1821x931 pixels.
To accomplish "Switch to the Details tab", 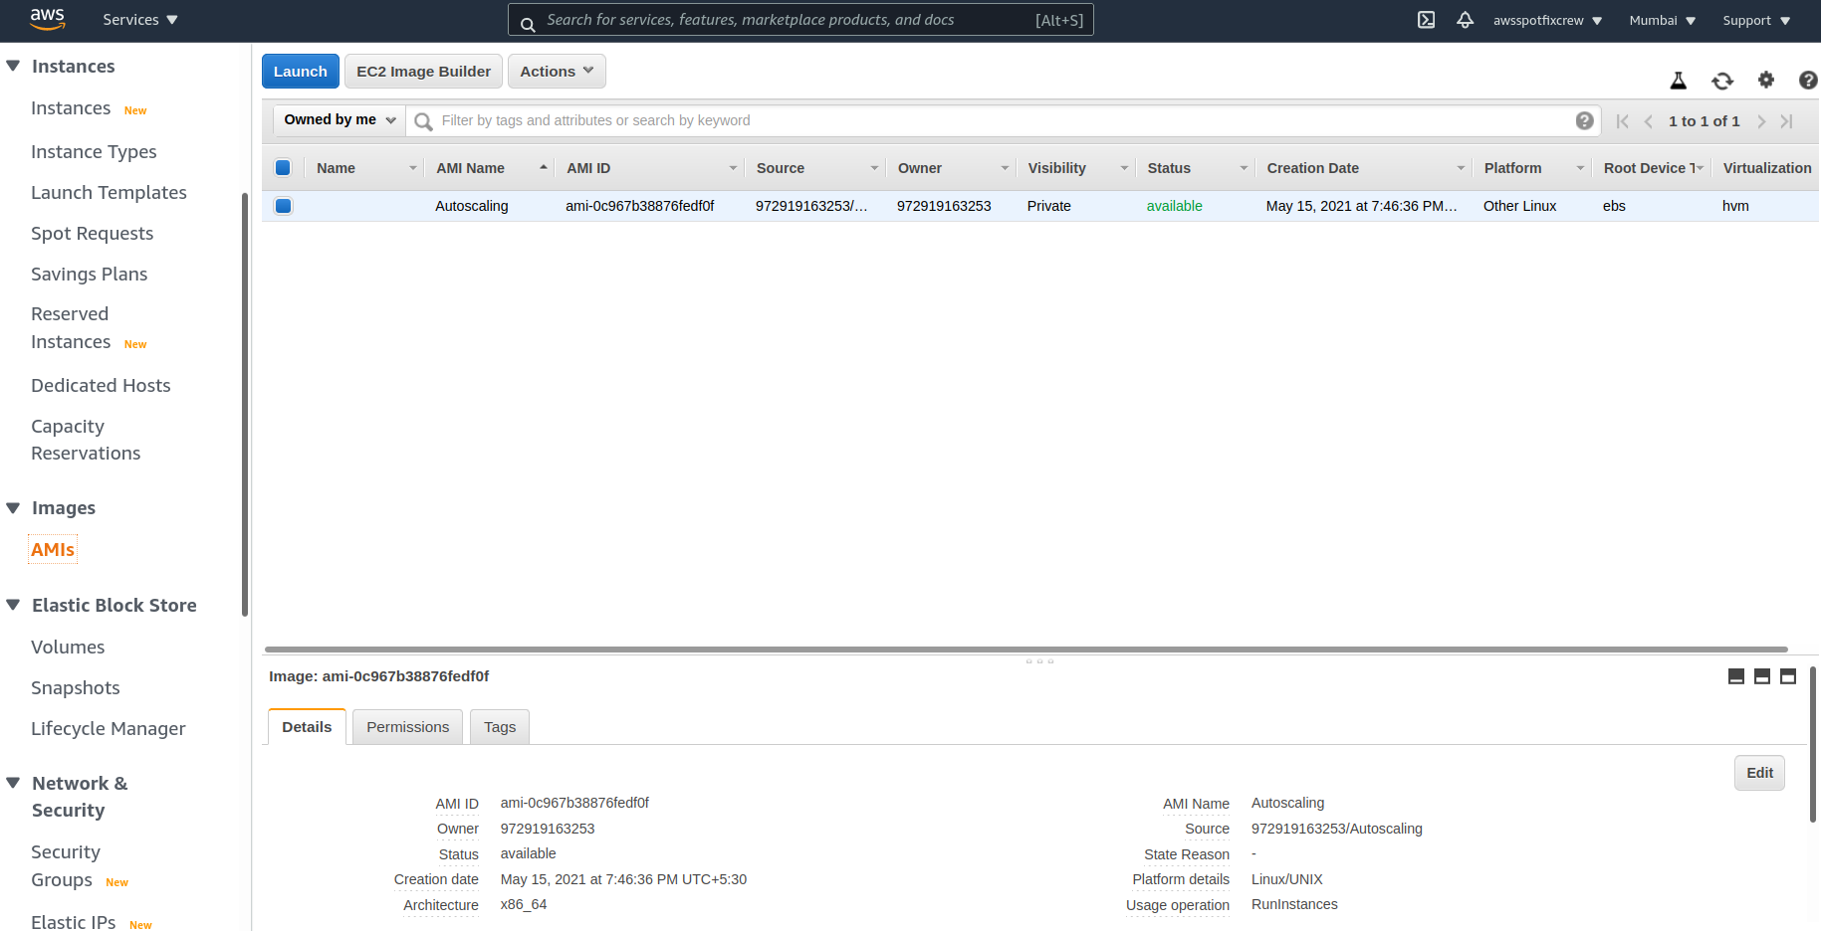I will (x=307, y=727).
